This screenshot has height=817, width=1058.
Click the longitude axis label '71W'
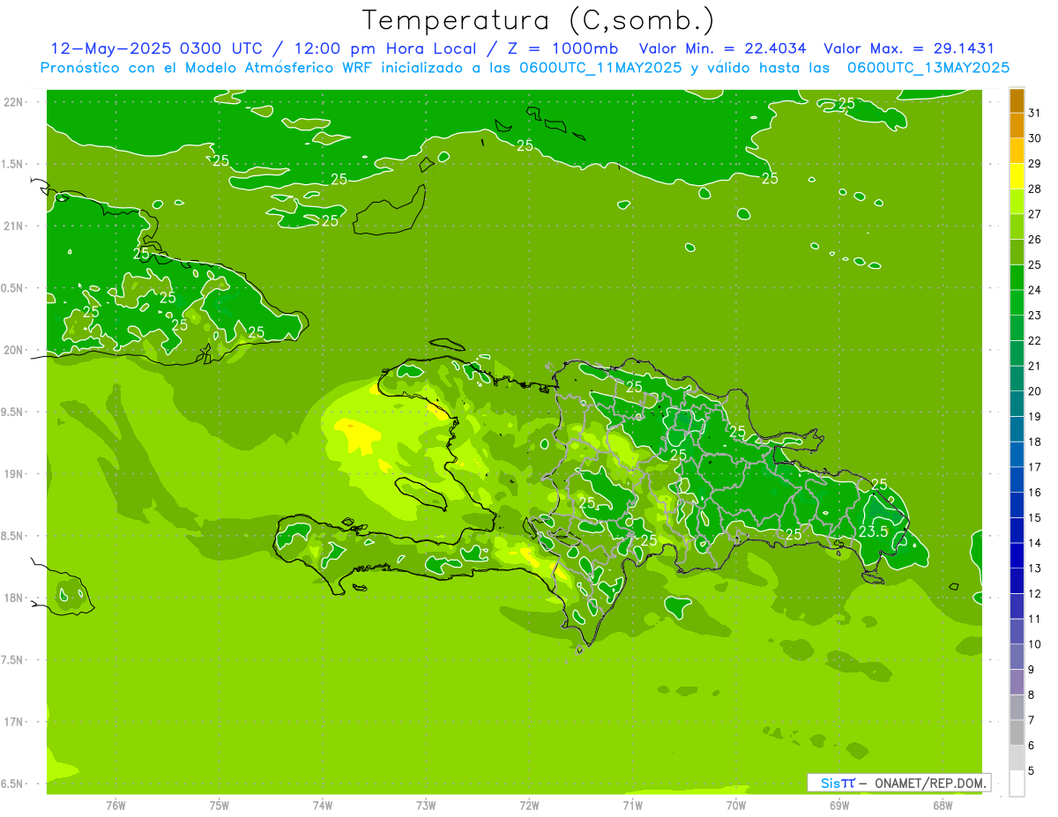[632, 806]
